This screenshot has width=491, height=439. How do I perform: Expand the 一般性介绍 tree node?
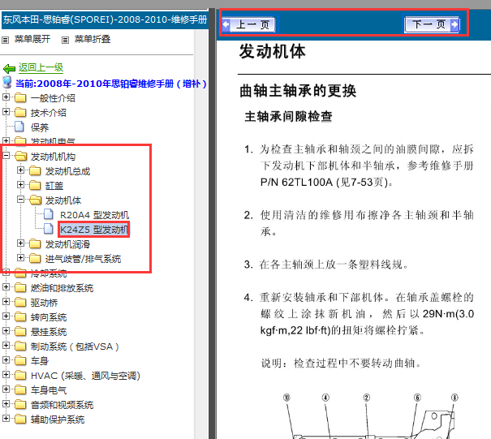click(x=6, y=97)
